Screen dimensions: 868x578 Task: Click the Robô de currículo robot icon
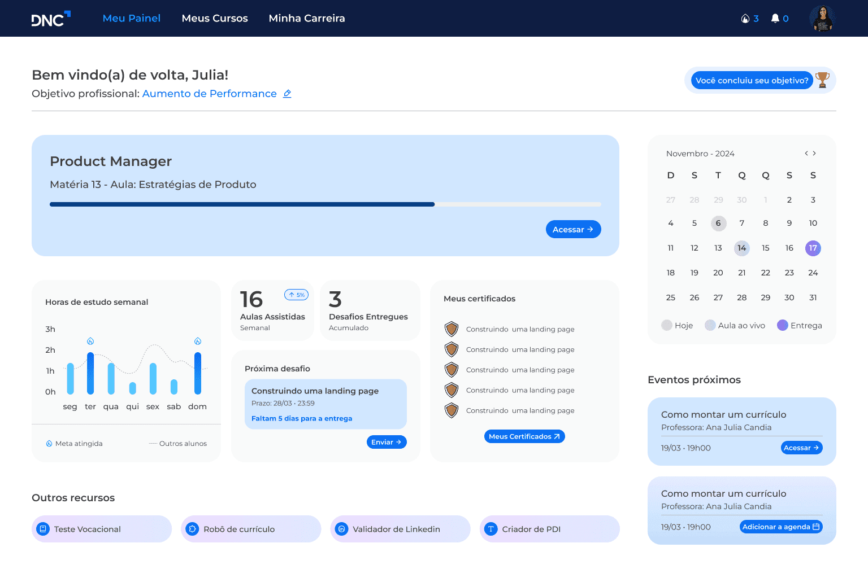pyautogui.click(x=193, y=529)
